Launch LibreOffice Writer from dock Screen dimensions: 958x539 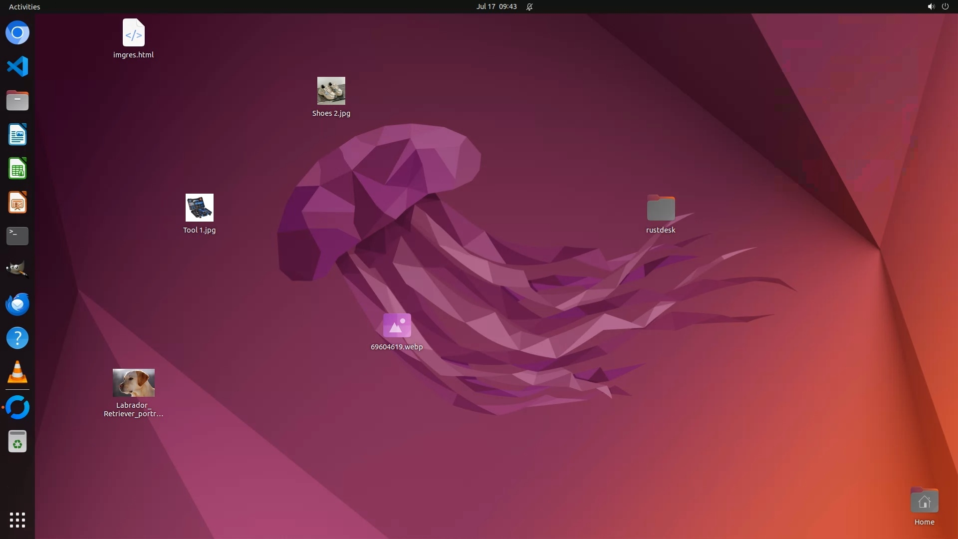[x=17, y=135]
